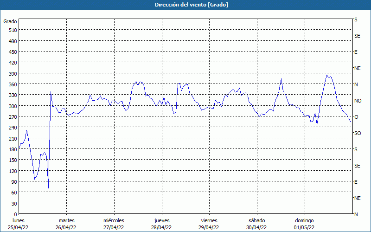Screen dimensions: 371x232
Task: Click the 90 degree axis value
Action: pos(14,182)
